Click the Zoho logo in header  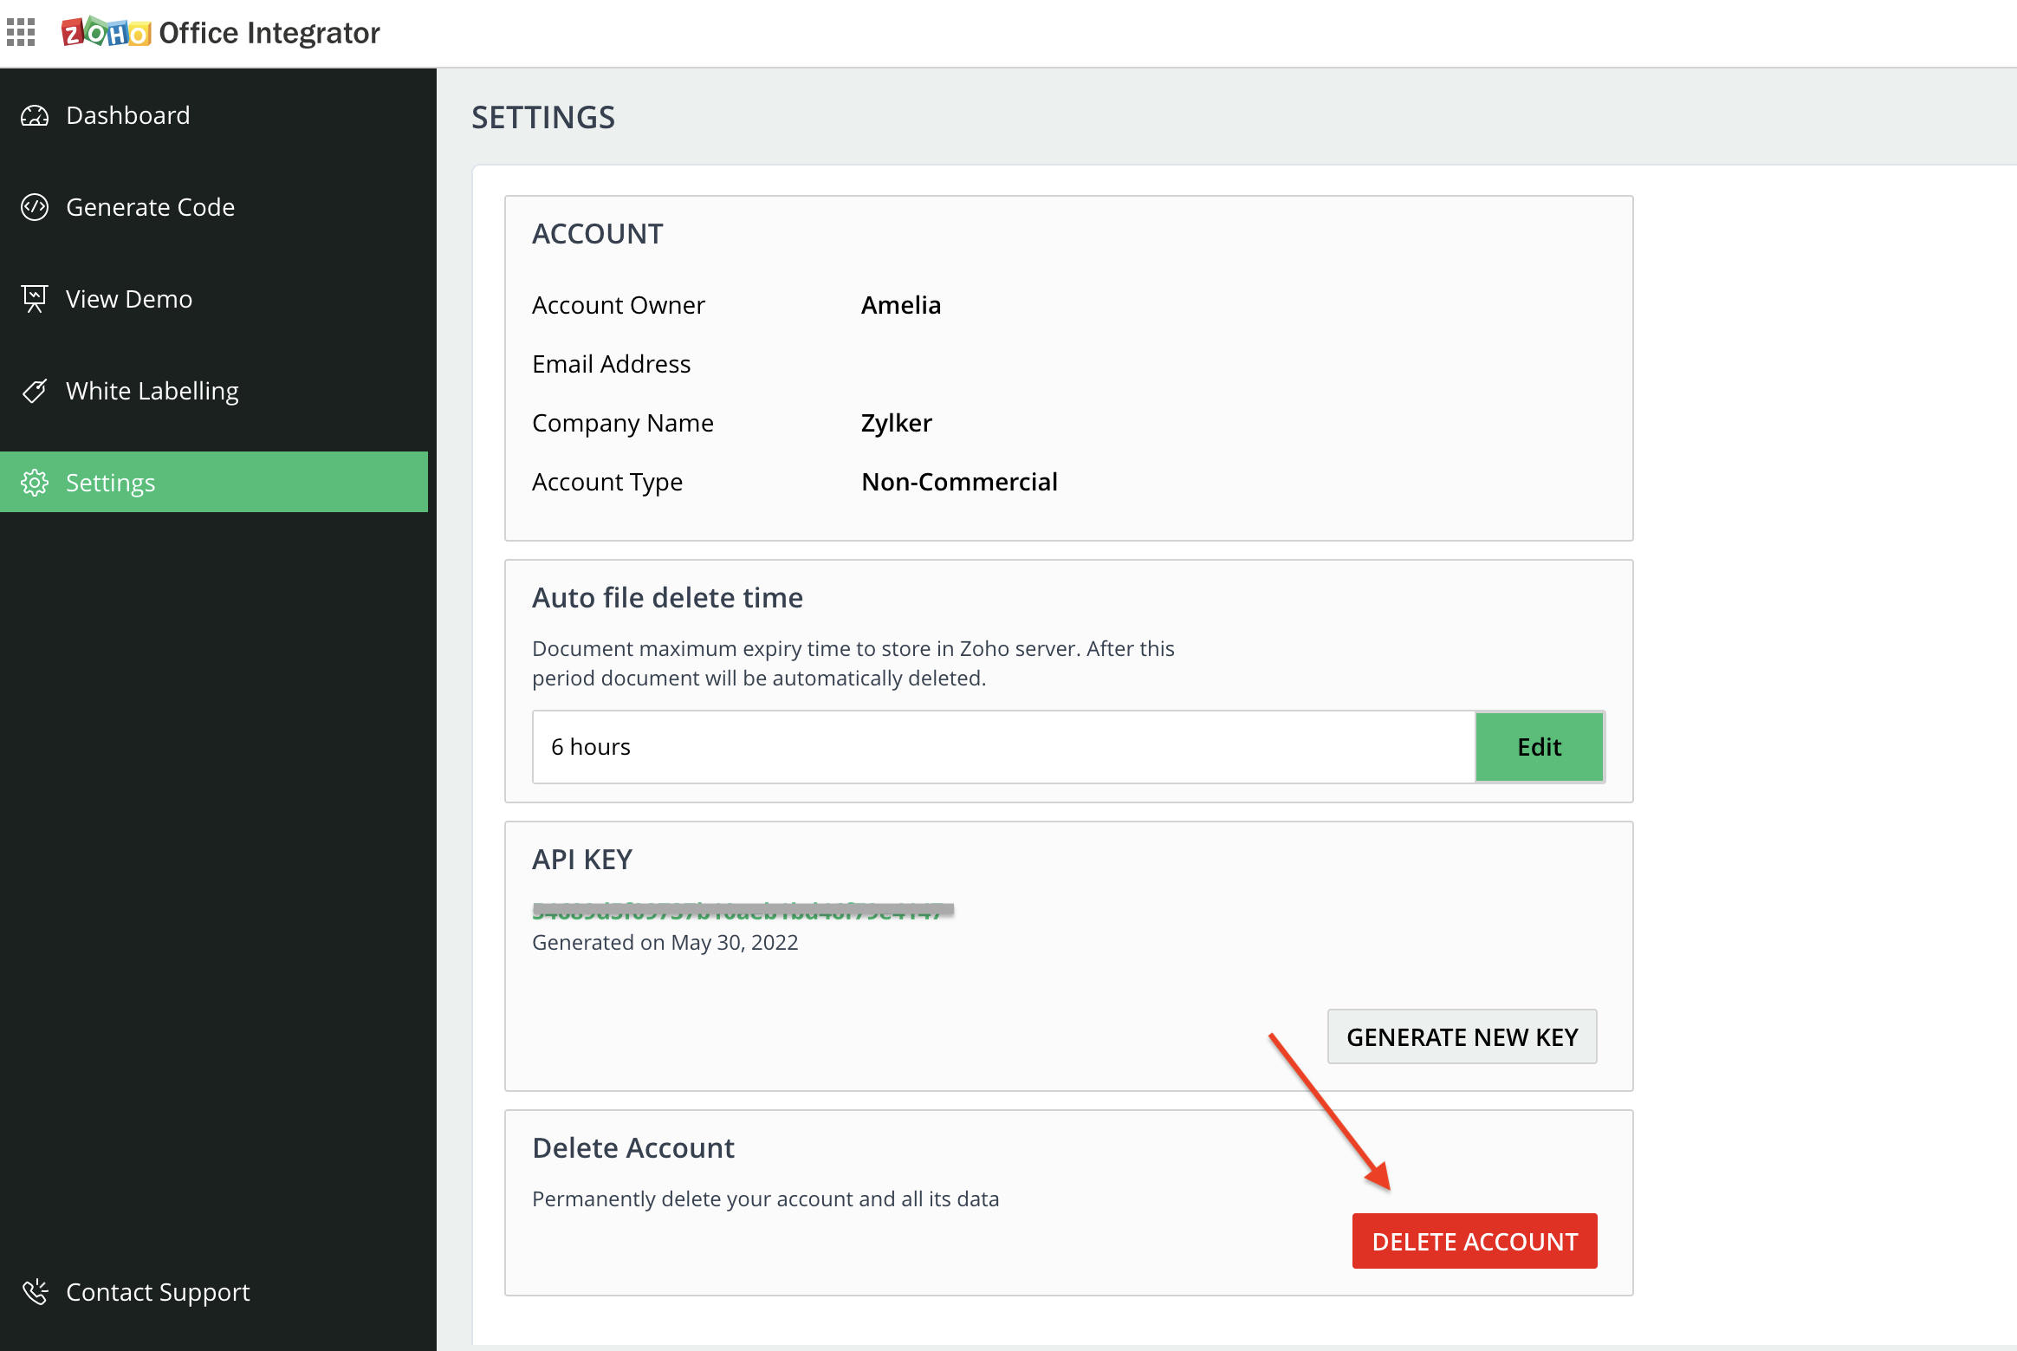point(106,33)
